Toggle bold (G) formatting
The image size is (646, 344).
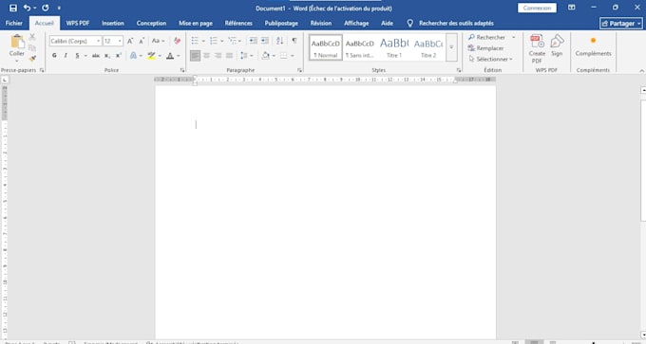54,56
